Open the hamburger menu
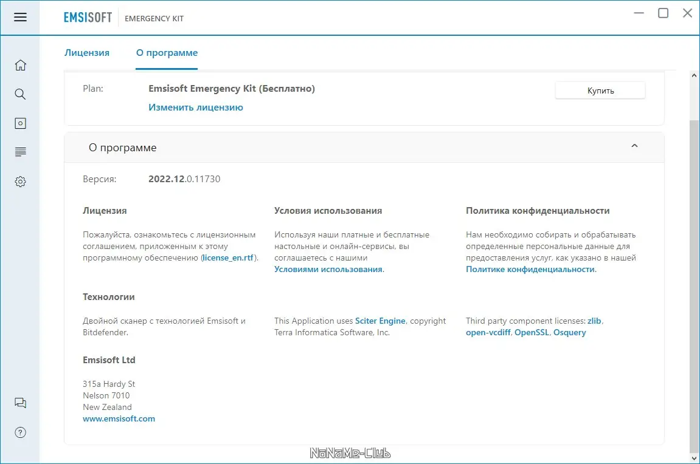The image size is (700, 464). [x=20, y=17]
